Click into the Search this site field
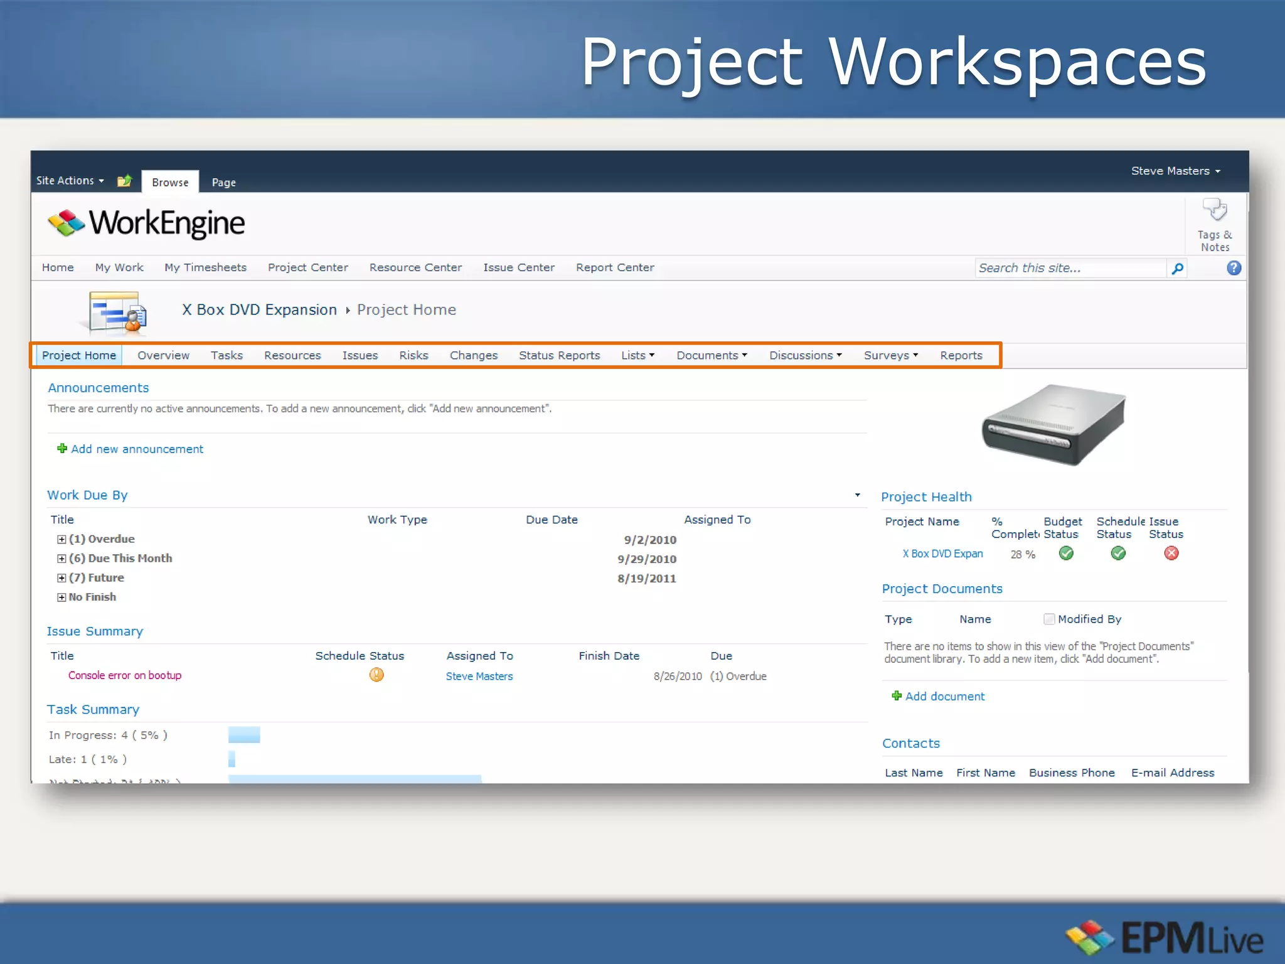 point(1070,268)
